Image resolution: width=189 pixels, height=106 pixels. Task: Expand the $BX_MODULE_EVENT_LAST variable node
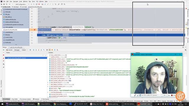pyautogui.click(x=48, y=87)
